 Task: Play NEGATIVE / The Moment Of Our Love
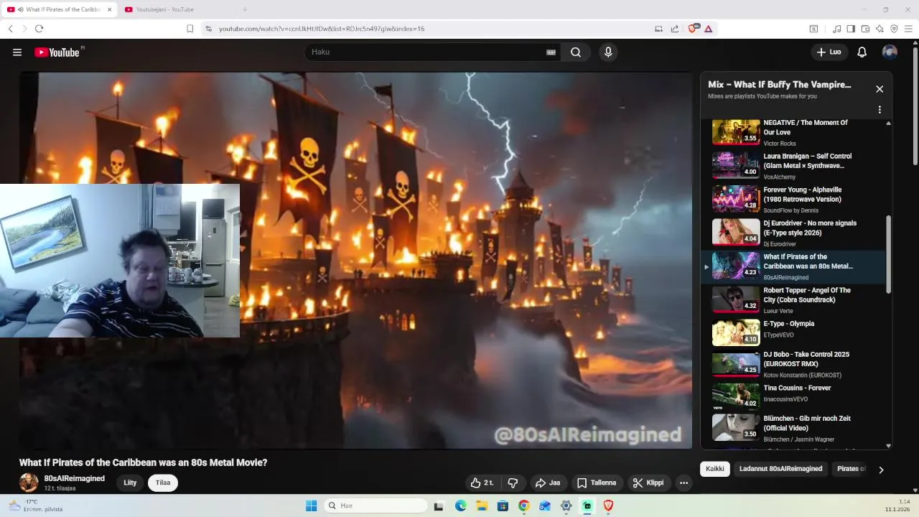pos(793,133)
